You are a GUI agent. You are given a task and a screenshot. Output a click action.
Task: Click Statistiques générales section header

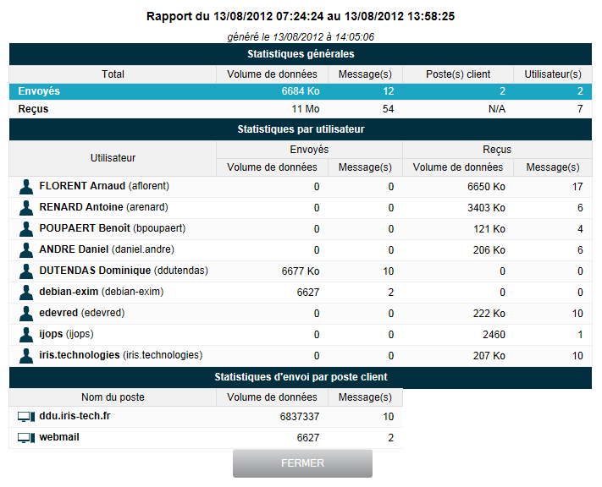click(301, 54)
